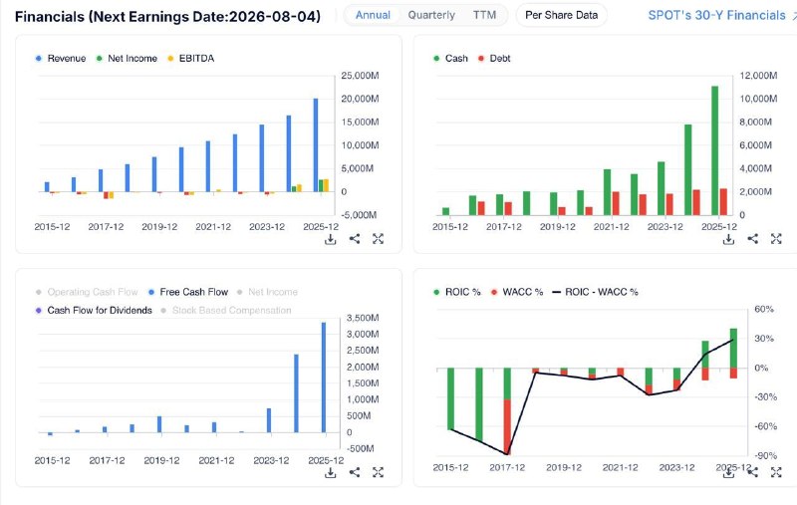
Task: Click the 2025-12 Free Cash Flow bar
Action: [x=324, y=378]
